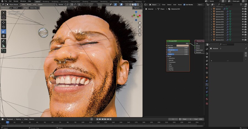Toggle the Use Nodes checkbox

point(184,5)
